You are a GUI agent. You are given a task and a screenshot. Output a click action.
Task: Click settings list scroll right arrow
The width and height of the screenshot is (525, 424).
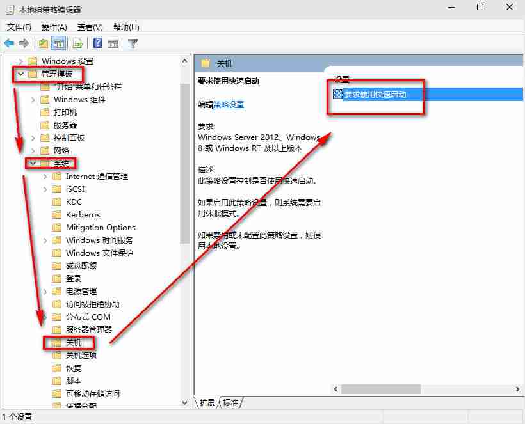click(x=517, y=389)
